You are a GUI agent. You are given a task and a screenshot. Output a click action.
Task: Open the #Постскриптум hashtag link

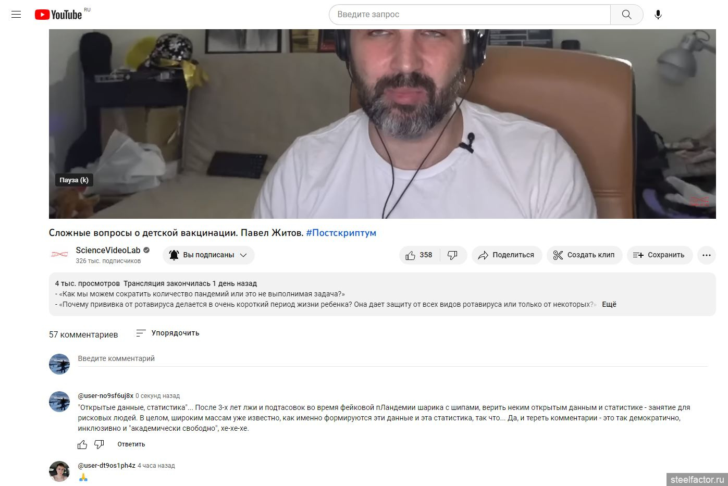pos(341,233)
